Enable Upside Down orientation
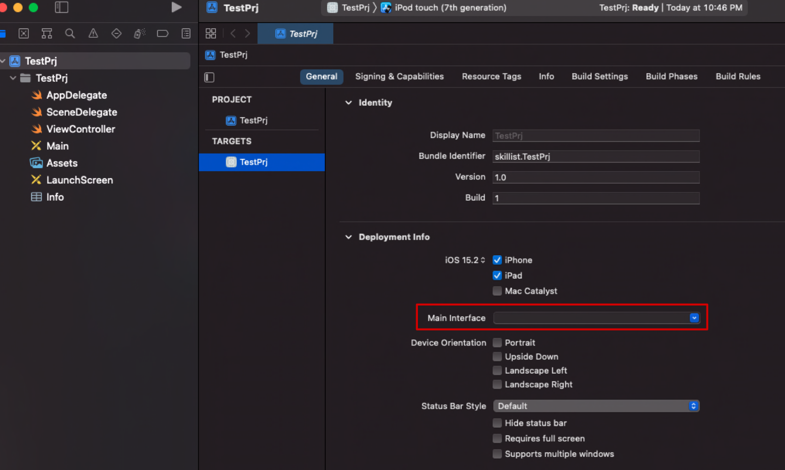Image resolution: width=785 pixels, height=470 pixels. coord(497,357)
